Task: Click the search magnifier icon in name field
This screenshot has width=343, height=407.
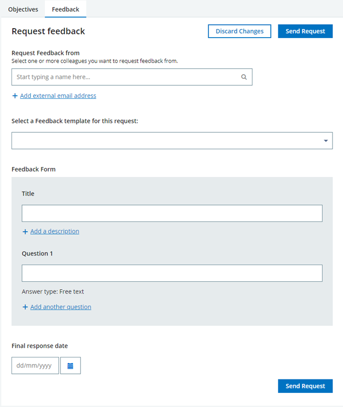Action: click(244, 77)
